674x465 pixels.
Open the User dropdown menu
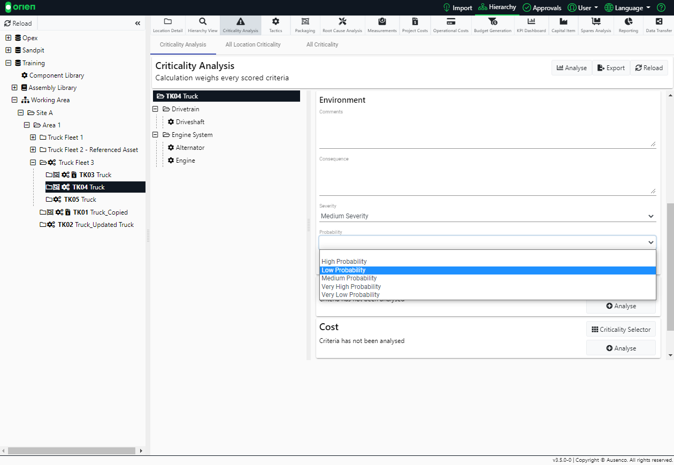(x=583, y=7)
